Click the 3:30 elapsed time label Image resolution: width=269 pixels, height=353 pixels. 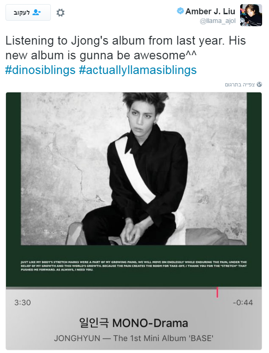click(x=22, y=302)
